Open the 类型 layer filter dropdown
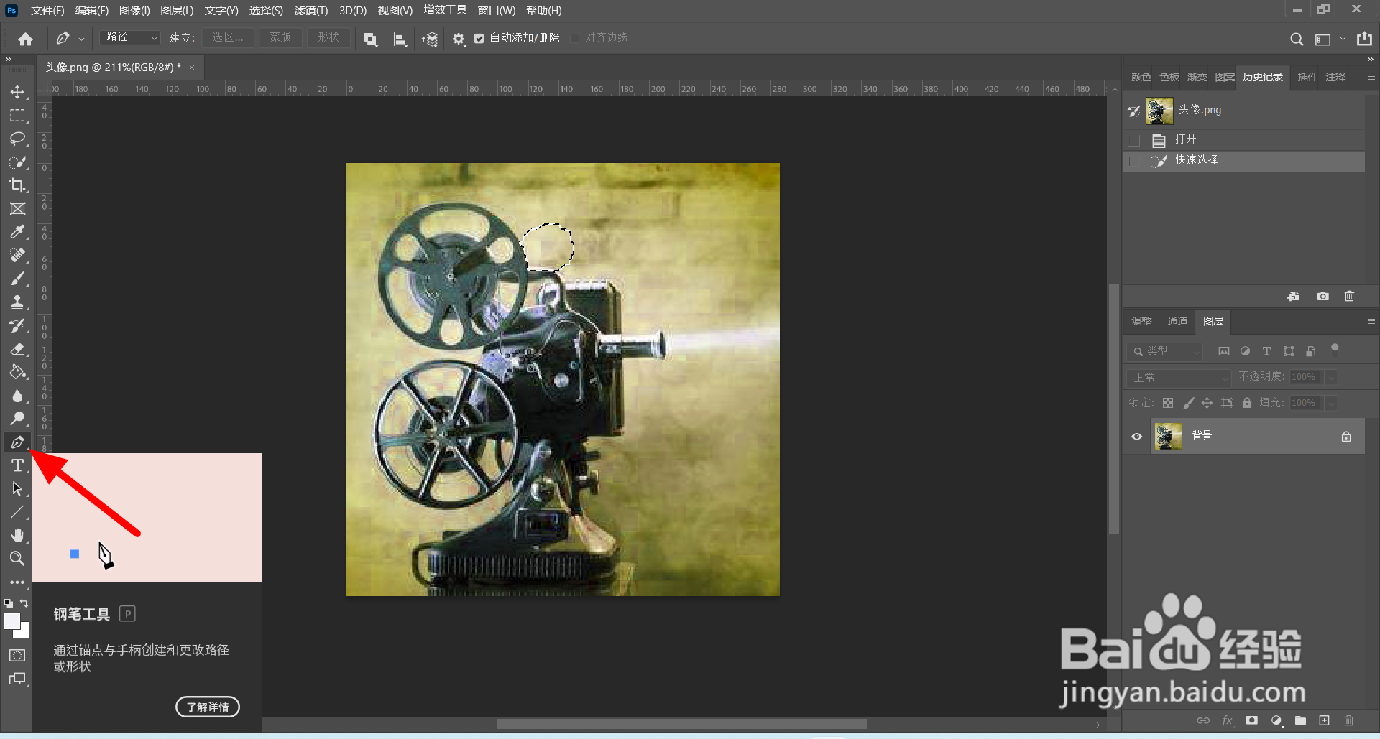 (1165, 351)
